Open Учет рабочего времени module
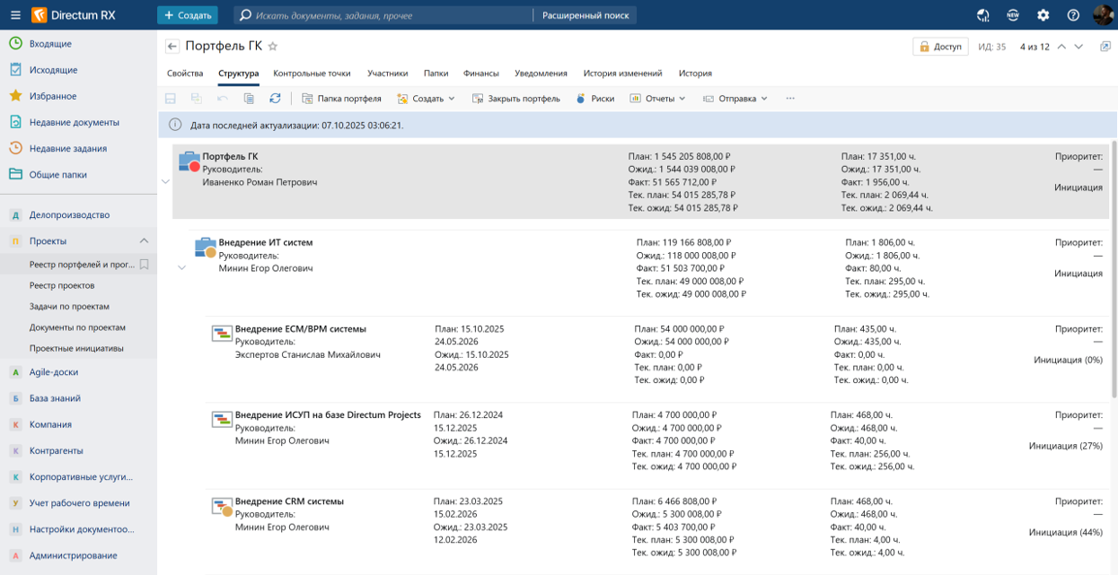1118x575 pixels. [x=78, y=503]
